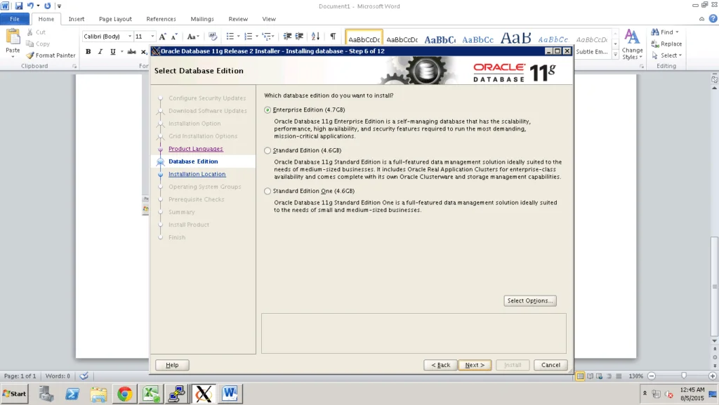719x405 pixels.
Task: Go to Product Languages step link
Action: point(195,149)
